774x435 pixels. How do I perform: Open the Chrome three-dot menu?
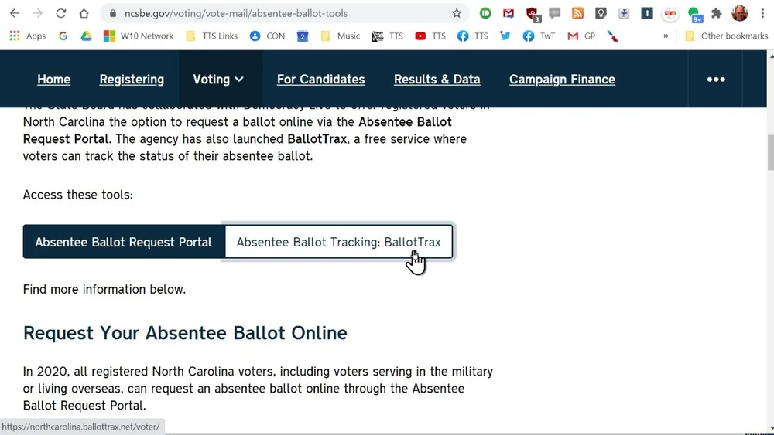(x=762, y=13)
